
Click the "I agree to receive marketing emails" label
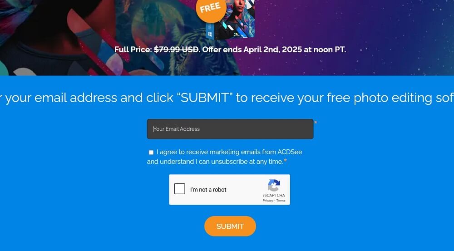pos(224,157)
